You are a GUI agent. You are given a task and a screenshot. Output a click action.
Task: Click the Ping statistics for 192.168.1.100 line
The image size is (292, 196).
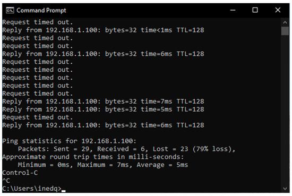69,141
